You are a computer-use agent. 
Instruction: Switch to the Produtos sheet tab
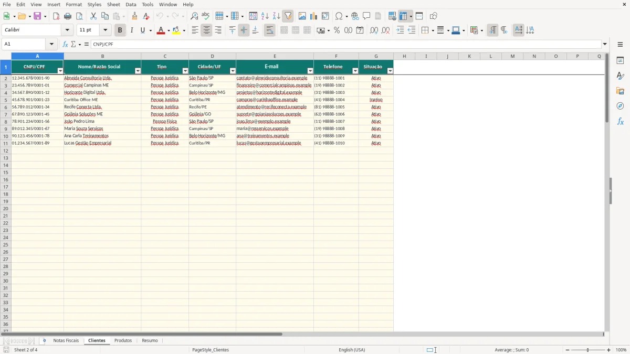[123, 341]
